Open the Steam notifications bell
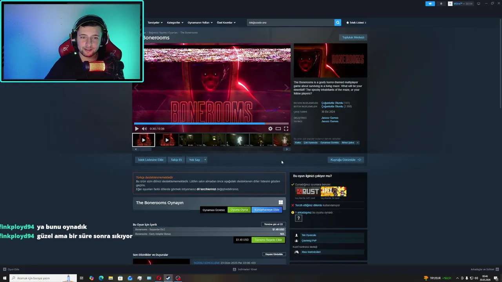Image resolution: width=502 pixels, height=282 pixels. [x=441, y=4]
